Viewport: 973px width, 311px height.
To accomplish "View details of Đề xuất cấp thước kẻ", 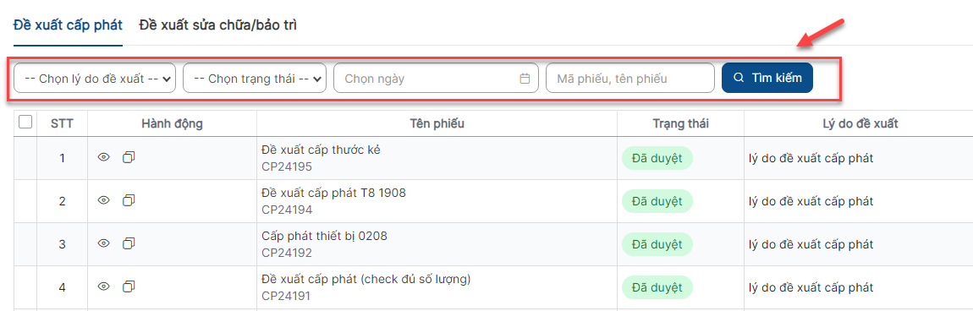I will pos(104,157).
